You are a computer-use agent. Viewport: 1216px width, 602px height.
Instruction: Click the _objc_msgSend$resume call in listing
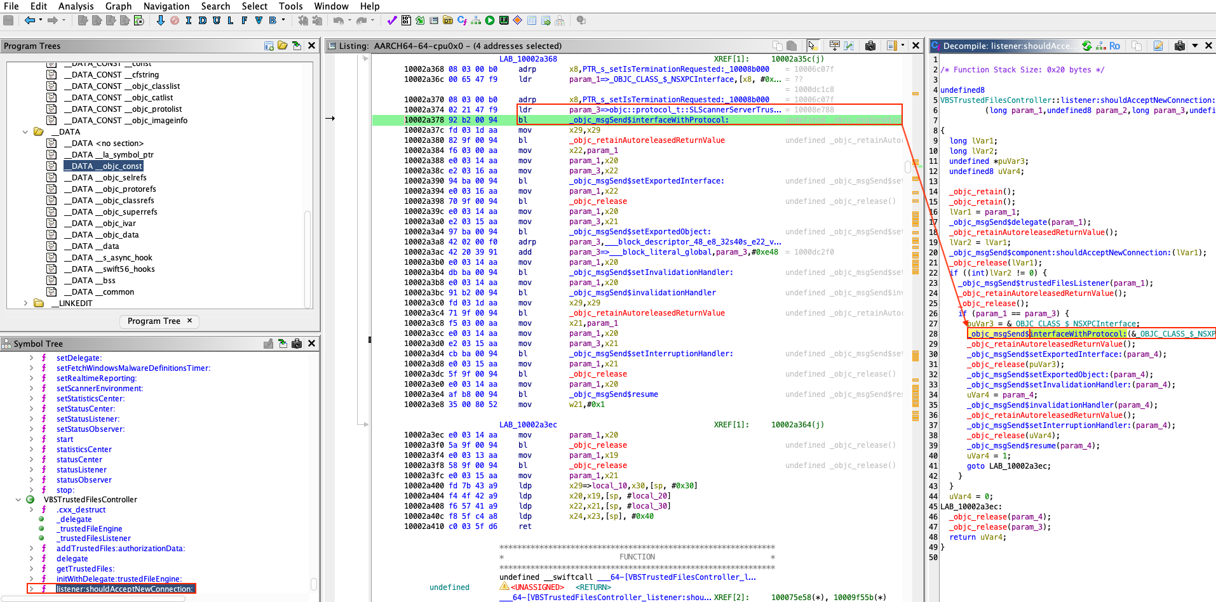[x=613, y=394]
